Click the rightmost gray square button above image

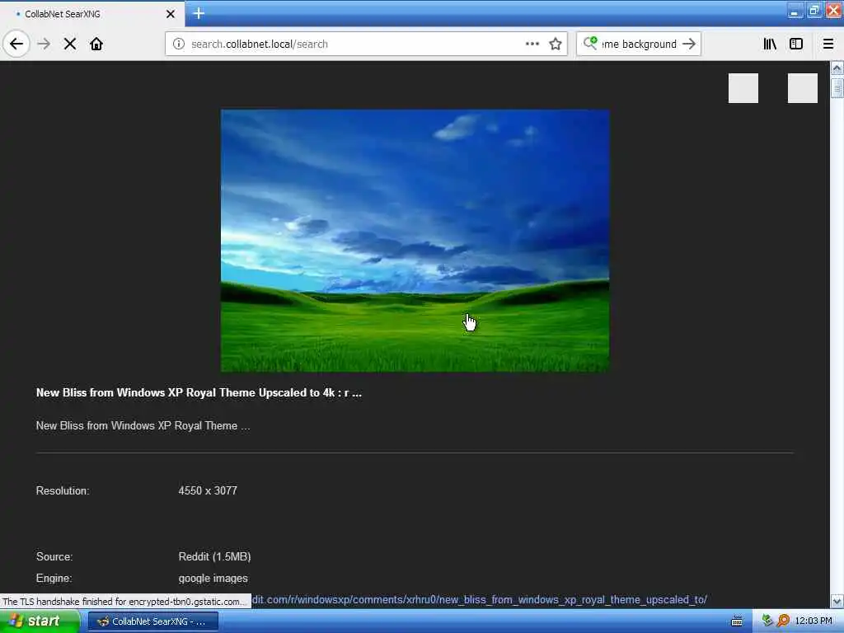(803, 88)
